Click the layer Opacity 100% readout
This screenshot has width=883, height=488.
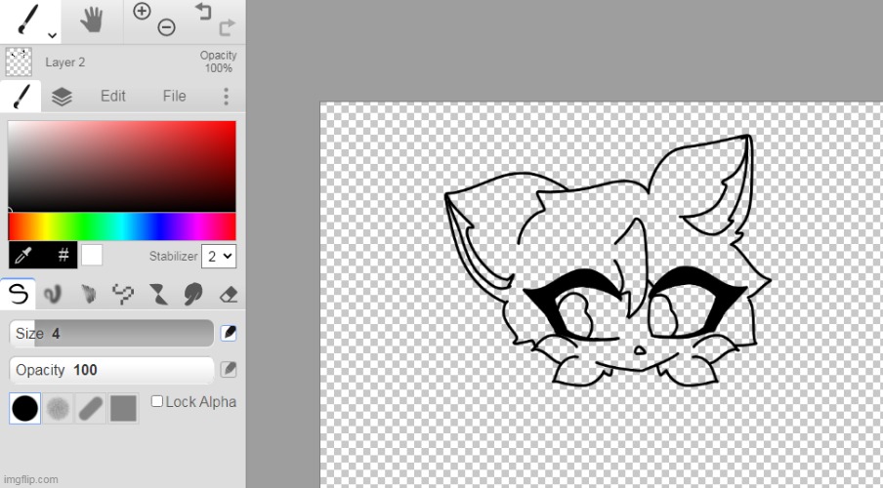219,61
